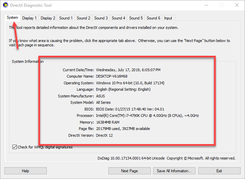
Task: Click the Next Page button
Action: coord(129,171)
